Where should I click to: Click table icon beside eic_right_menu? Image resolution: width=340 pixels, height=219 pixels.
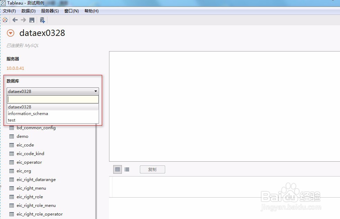[11, 189]
